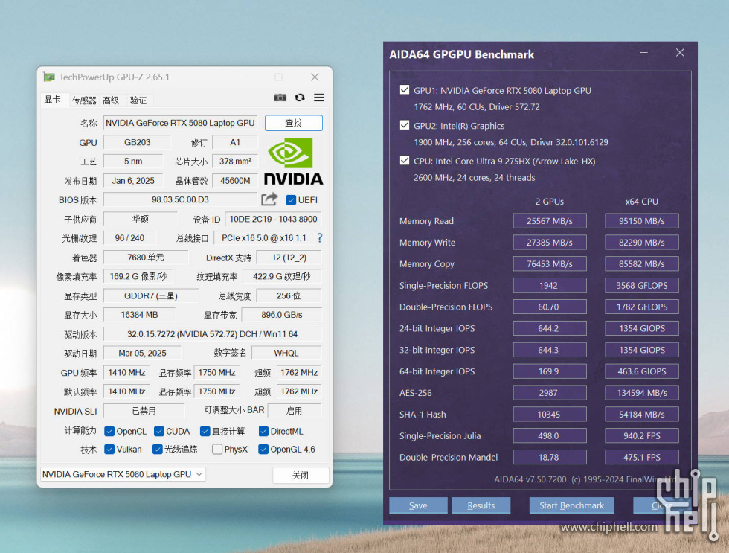Click the Double-Precision Mandel 18.78 result
Viewport: 729px width, 553px height.
[550, 457]
